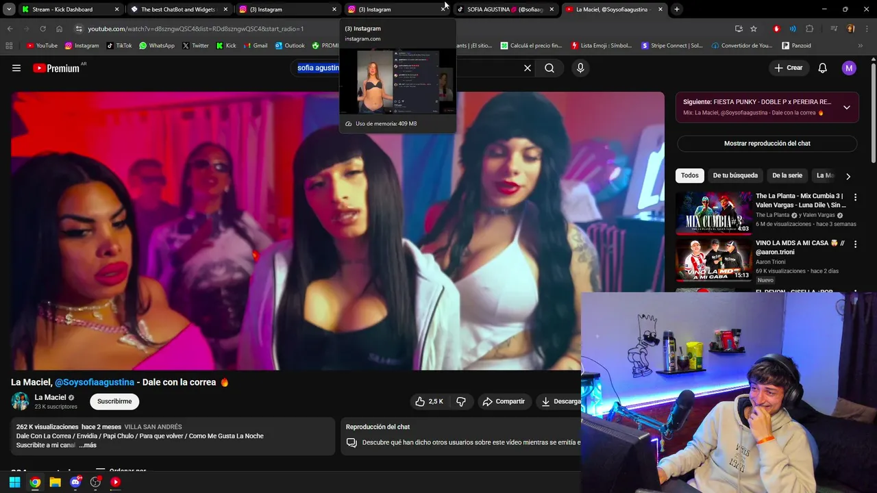Go to YouTube Premium home logo
The height and width of the screenshot is (493, 877).
[x=56, y=68]
